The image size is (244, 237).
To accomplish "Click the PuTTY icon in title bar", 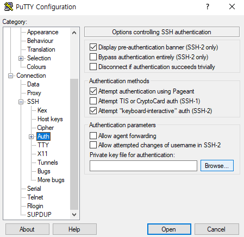I will click(x=9, y=7).
